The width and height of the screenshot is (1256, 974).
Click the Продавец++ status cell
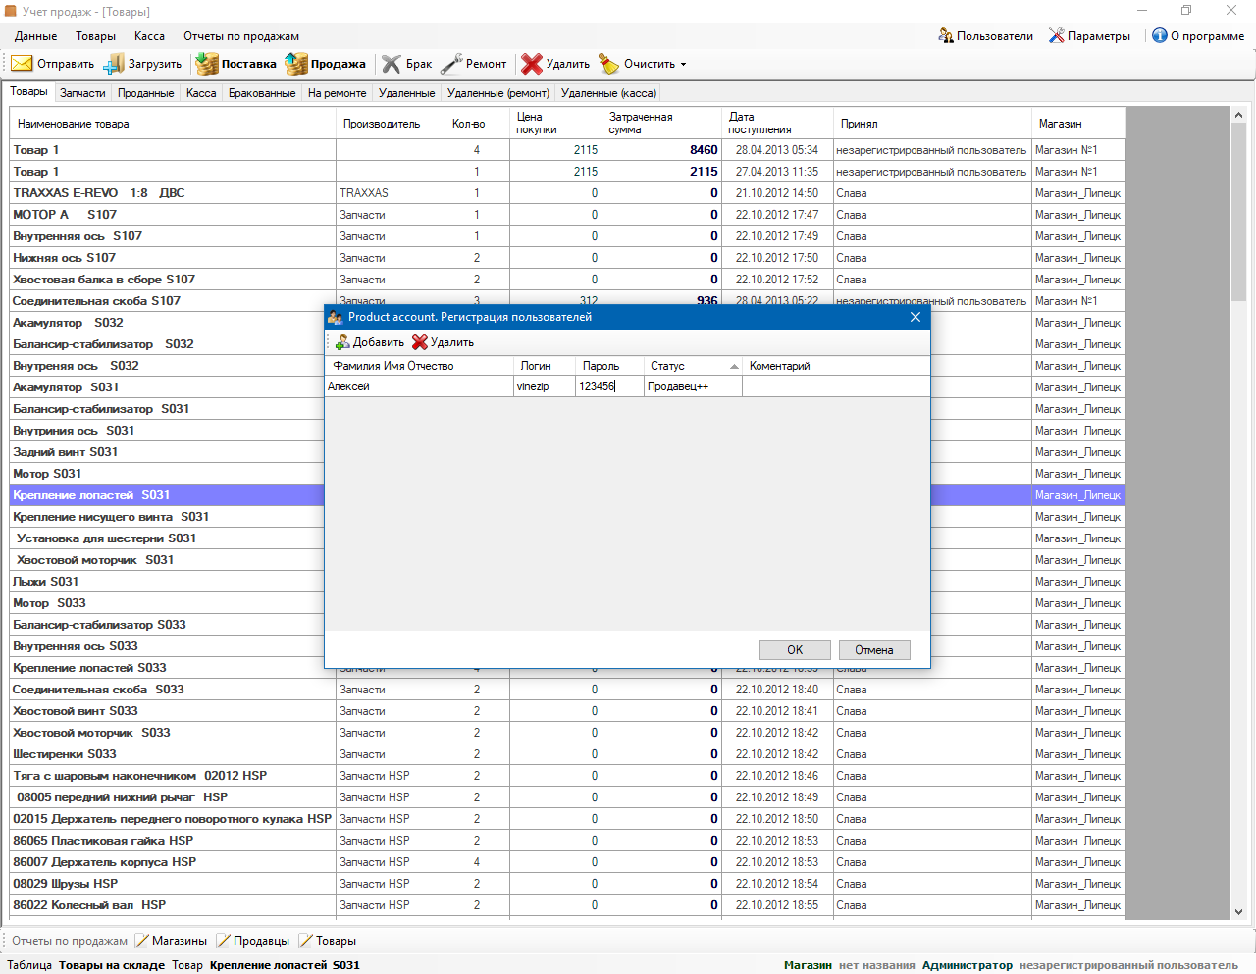[x=693, y=386]
